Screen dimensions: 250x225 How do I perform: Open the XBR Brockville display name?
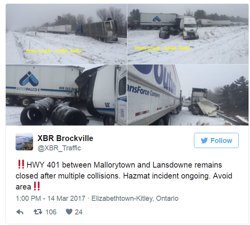(65, 138)
